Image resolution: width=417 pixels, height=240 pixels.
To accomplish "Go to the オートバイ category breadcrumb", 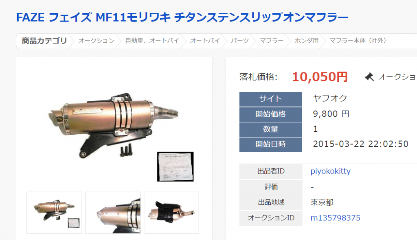I will [205, 41].
